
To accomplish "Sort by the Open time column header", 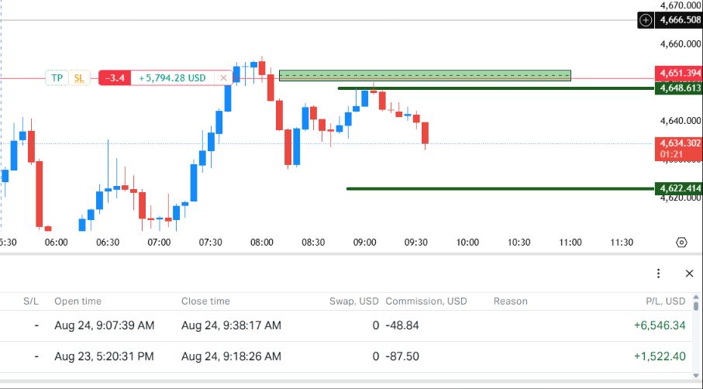I will click(78, 301).
